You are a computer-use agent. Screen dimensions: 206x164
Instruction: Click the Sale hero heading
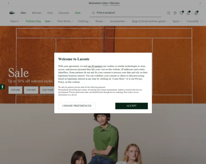click(x=19, y=73)
